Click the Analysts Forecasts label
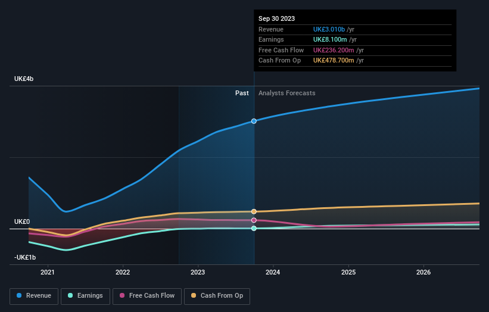Viewport: 489px width, 312px height. pos(287,93)
